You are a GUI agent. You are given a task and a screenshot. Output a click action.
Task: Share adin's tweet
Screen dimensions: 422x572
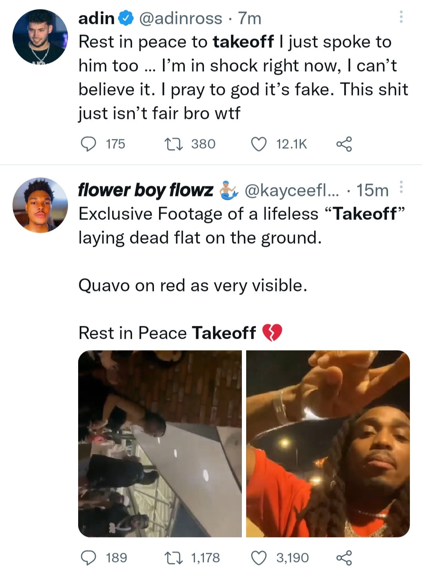344,144
